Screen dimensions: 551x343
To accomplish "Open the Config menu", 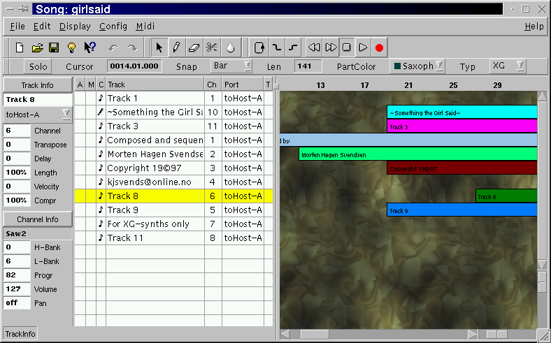I will coord(113,26).
